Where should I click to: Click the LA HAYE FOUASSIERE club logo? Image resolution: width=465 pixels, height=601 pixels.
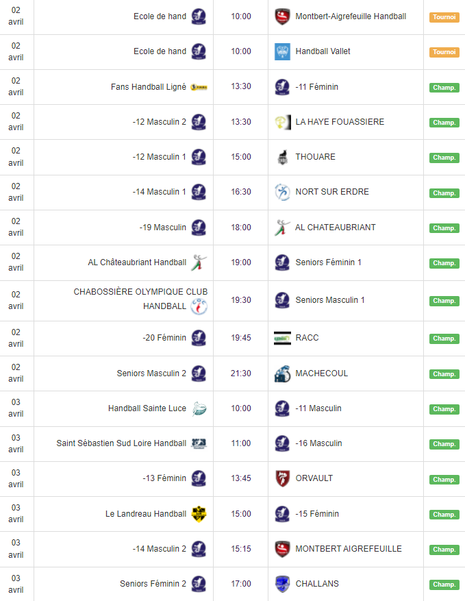(x=282, y=122)
